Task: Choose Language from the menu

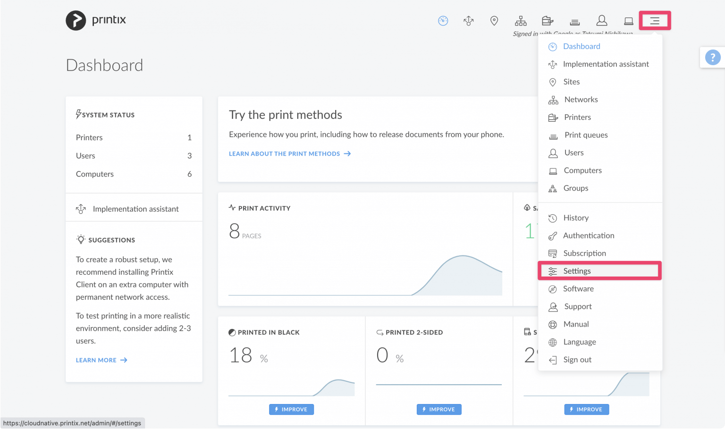Action: click(579, 342)
